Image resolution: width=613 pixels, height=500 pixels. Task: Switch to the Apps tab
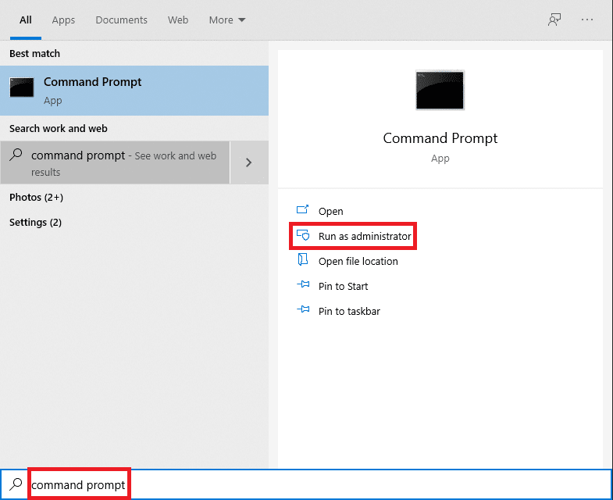click(x=63, y=20)
